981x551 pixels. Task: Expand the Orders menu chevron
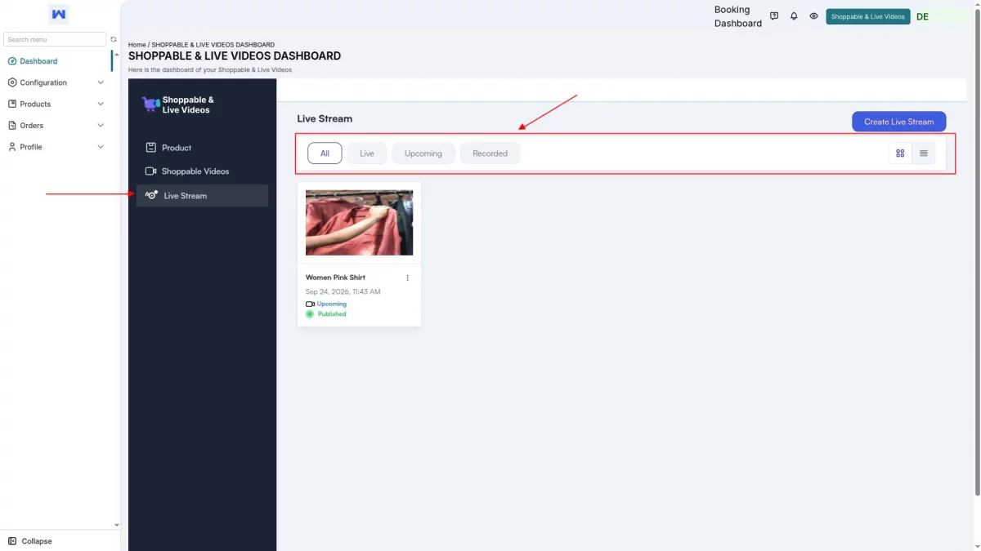[x=101, y=125]
